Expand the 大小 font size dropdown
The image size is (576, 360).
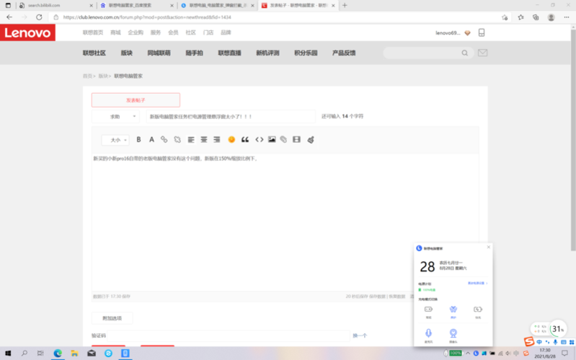click(115, 140)
